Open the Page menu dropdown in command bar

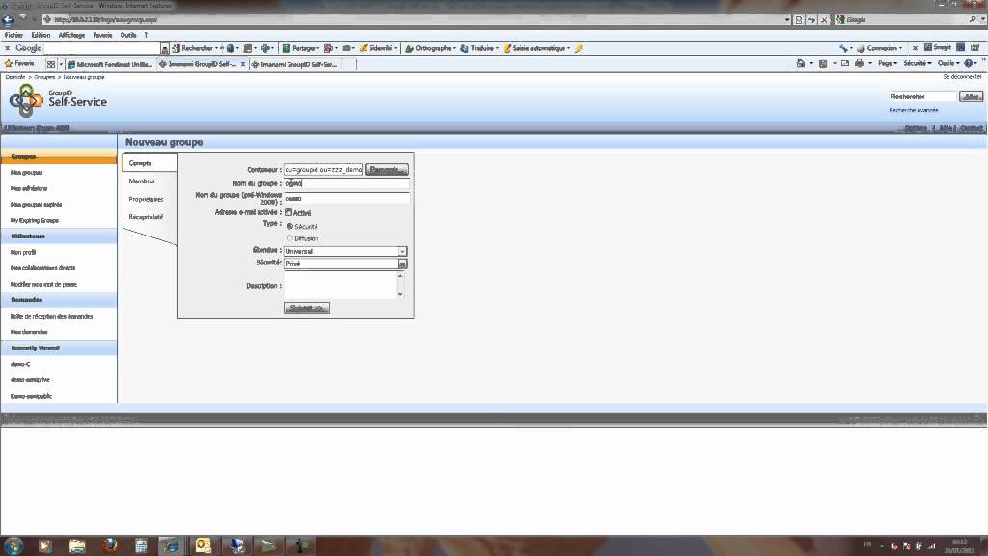[x=888, y=63]
